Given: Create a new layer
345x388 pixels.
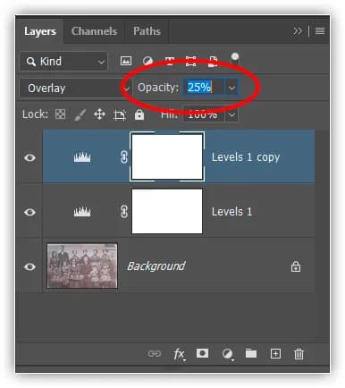Looking at the screenshot, I should point(275,354).
